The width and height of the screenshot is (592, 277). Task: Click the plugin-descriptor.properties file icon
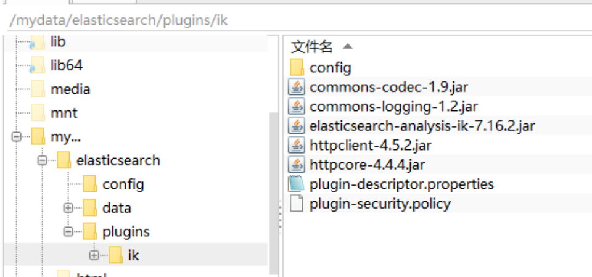[x=297, y=184]
